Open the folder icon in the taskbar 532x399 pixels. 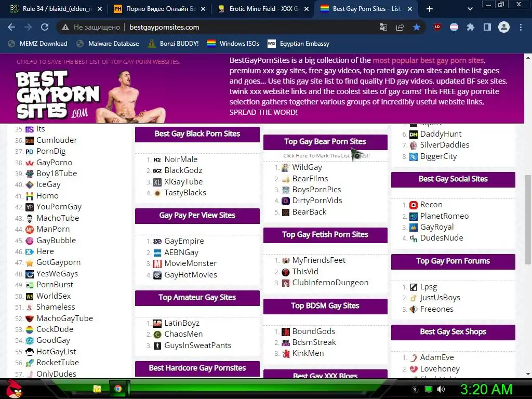(97, 389)
